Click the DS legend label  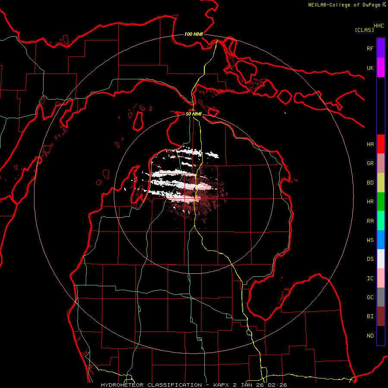click(x=370, y=259)
